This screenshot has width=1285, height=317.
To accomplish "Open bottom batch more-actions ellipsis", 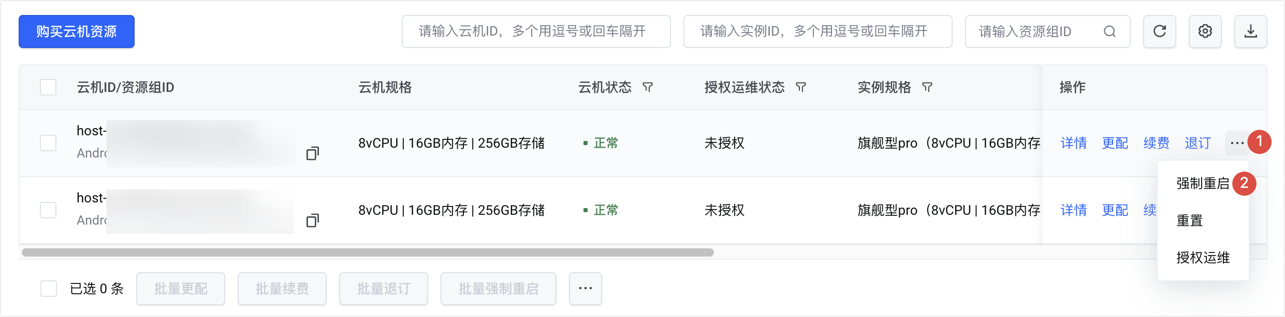I will [585, 289].
